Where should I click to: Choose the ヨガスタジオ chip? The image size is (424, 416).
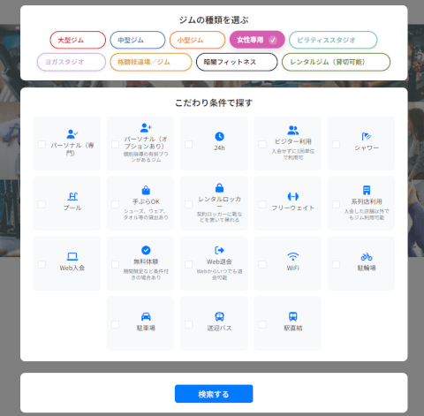coord(72,62)
